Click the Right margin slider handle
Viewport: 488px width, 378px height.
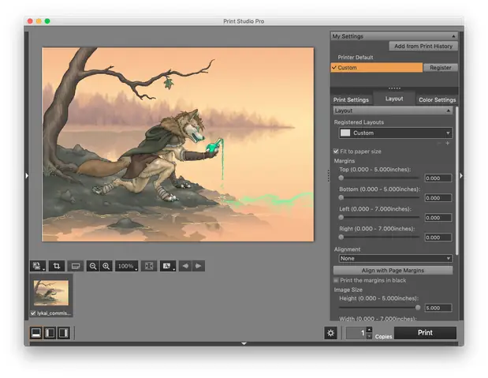(x=341, y=238)
